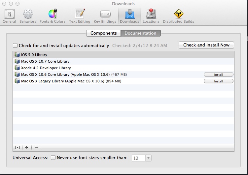Select the Downloads toolbar icon

point(129,16)
